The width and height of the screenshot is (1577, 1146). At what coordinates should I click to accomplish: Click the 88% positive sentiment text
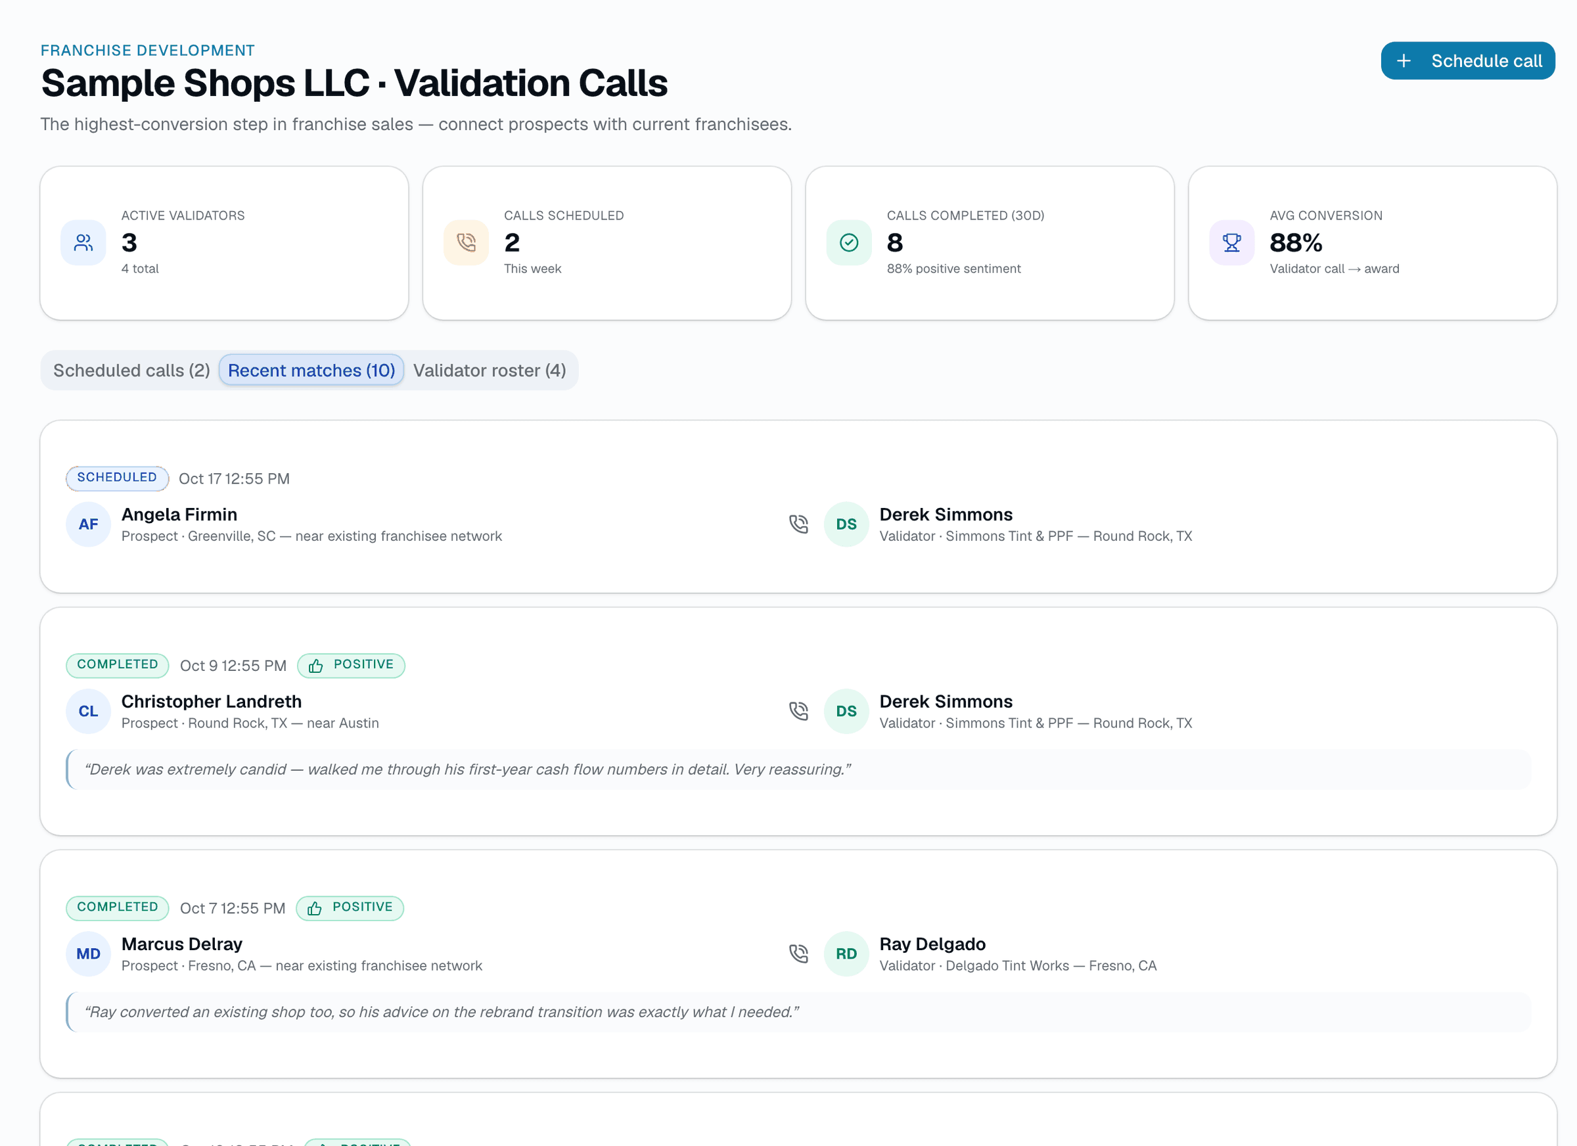coord(954,269)
